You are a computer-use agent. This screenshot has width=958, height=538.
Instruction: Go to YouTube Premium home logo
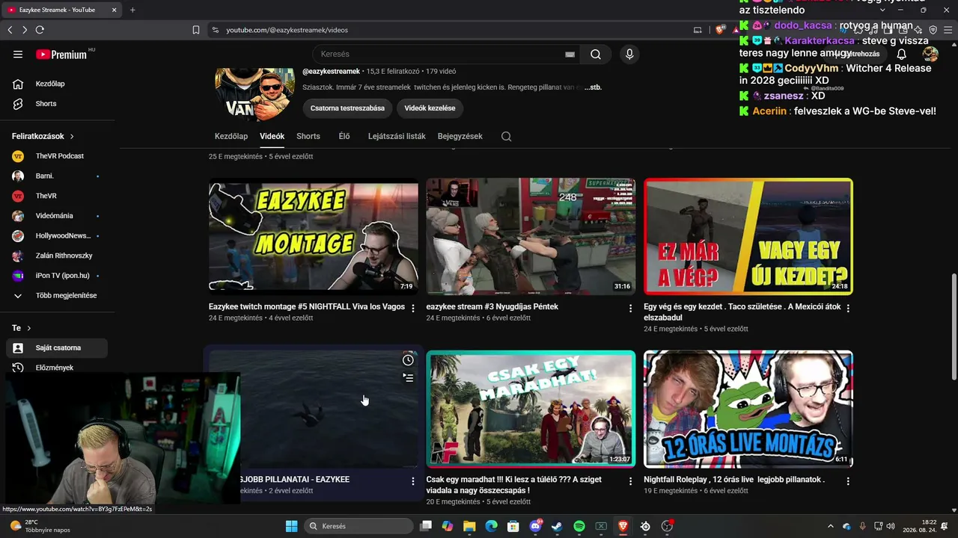(x=61, y=55)
